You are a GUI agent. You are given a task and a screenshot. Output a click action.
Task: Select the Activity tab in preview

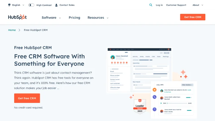[135, 57]
